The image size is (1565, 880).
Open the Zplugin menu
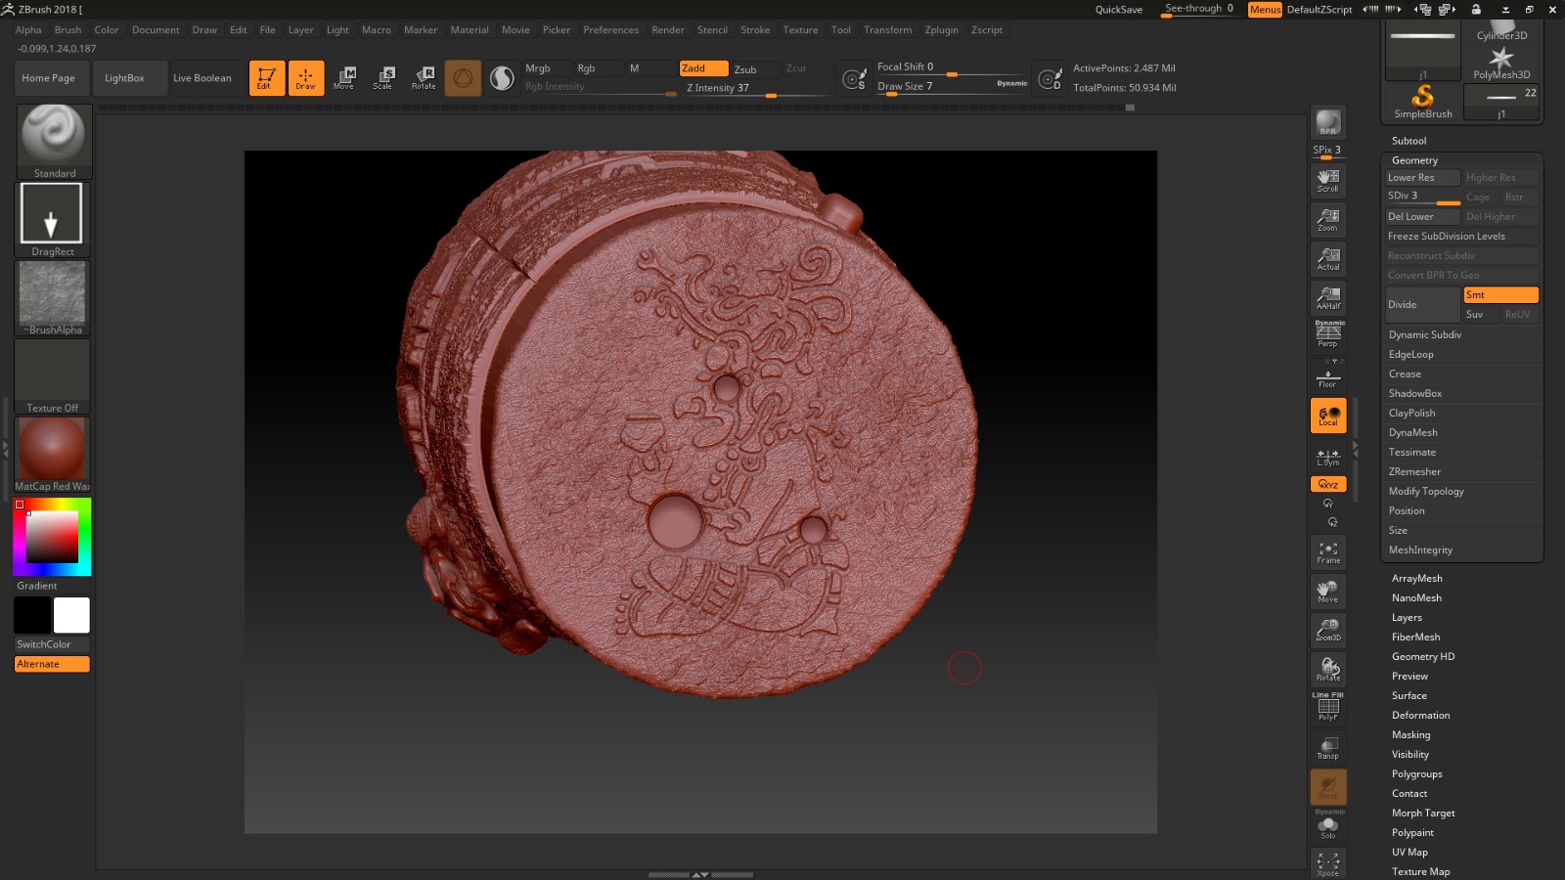click(941, 30)
